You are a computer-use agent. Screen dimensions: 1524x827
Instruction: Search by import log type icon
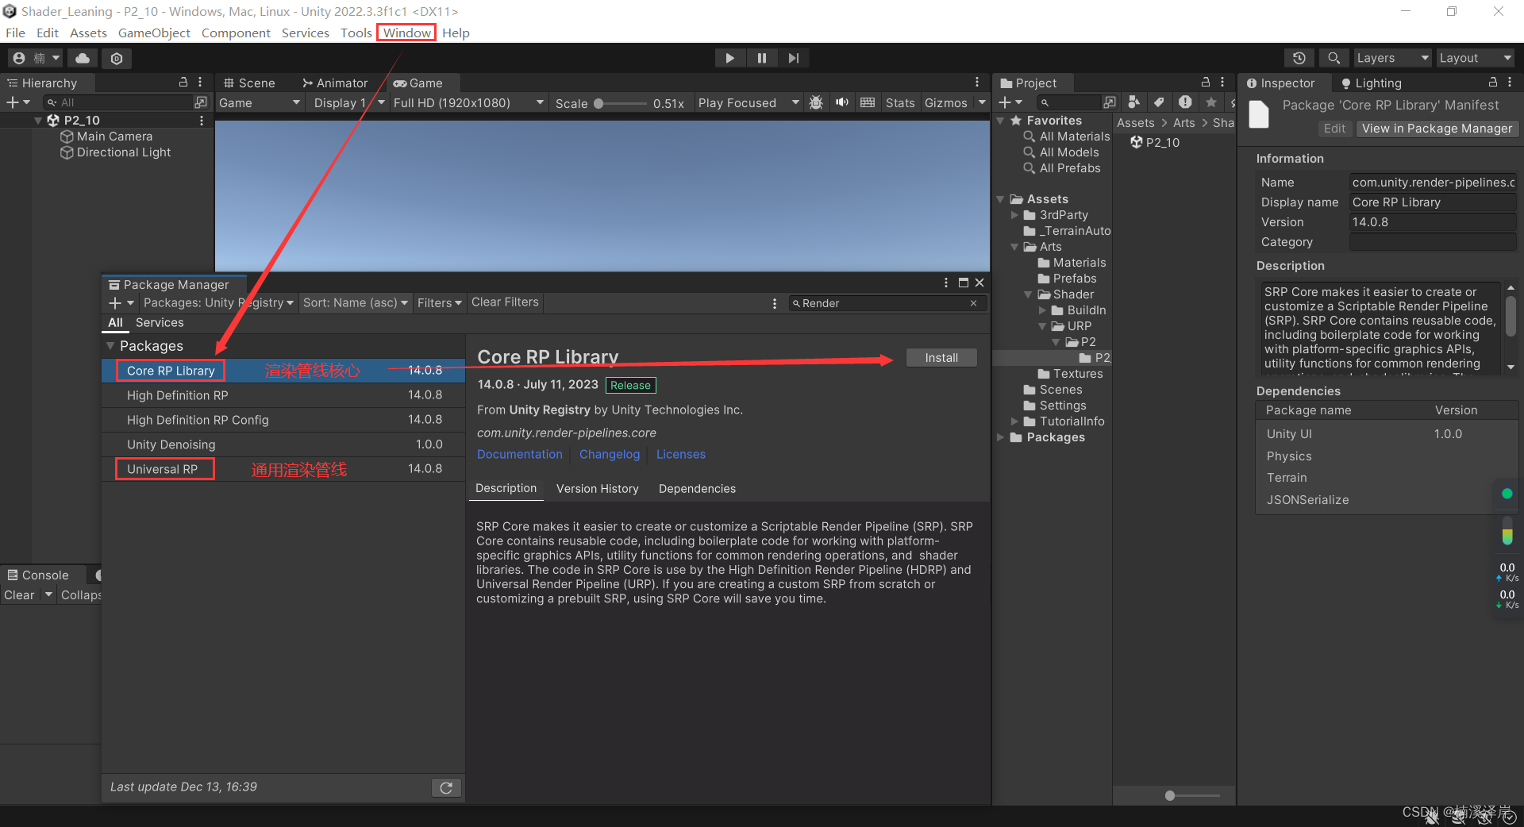pyautogui.click(x=1185, y=102)
